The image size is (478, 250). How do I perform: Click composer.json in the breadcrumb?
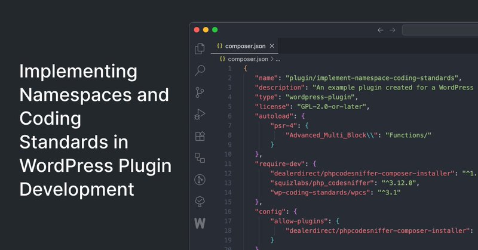(248, 59)
